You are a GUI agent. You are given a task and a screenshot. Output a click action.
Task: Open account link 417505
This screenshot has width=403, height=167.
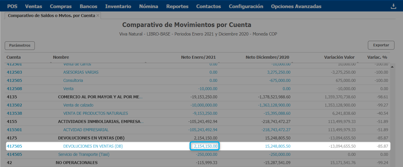(14, 146)
